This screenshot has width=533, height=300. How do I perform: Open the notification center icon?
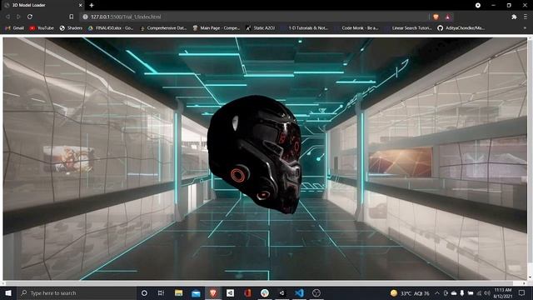pyautogui.click(x=522, y=292)
